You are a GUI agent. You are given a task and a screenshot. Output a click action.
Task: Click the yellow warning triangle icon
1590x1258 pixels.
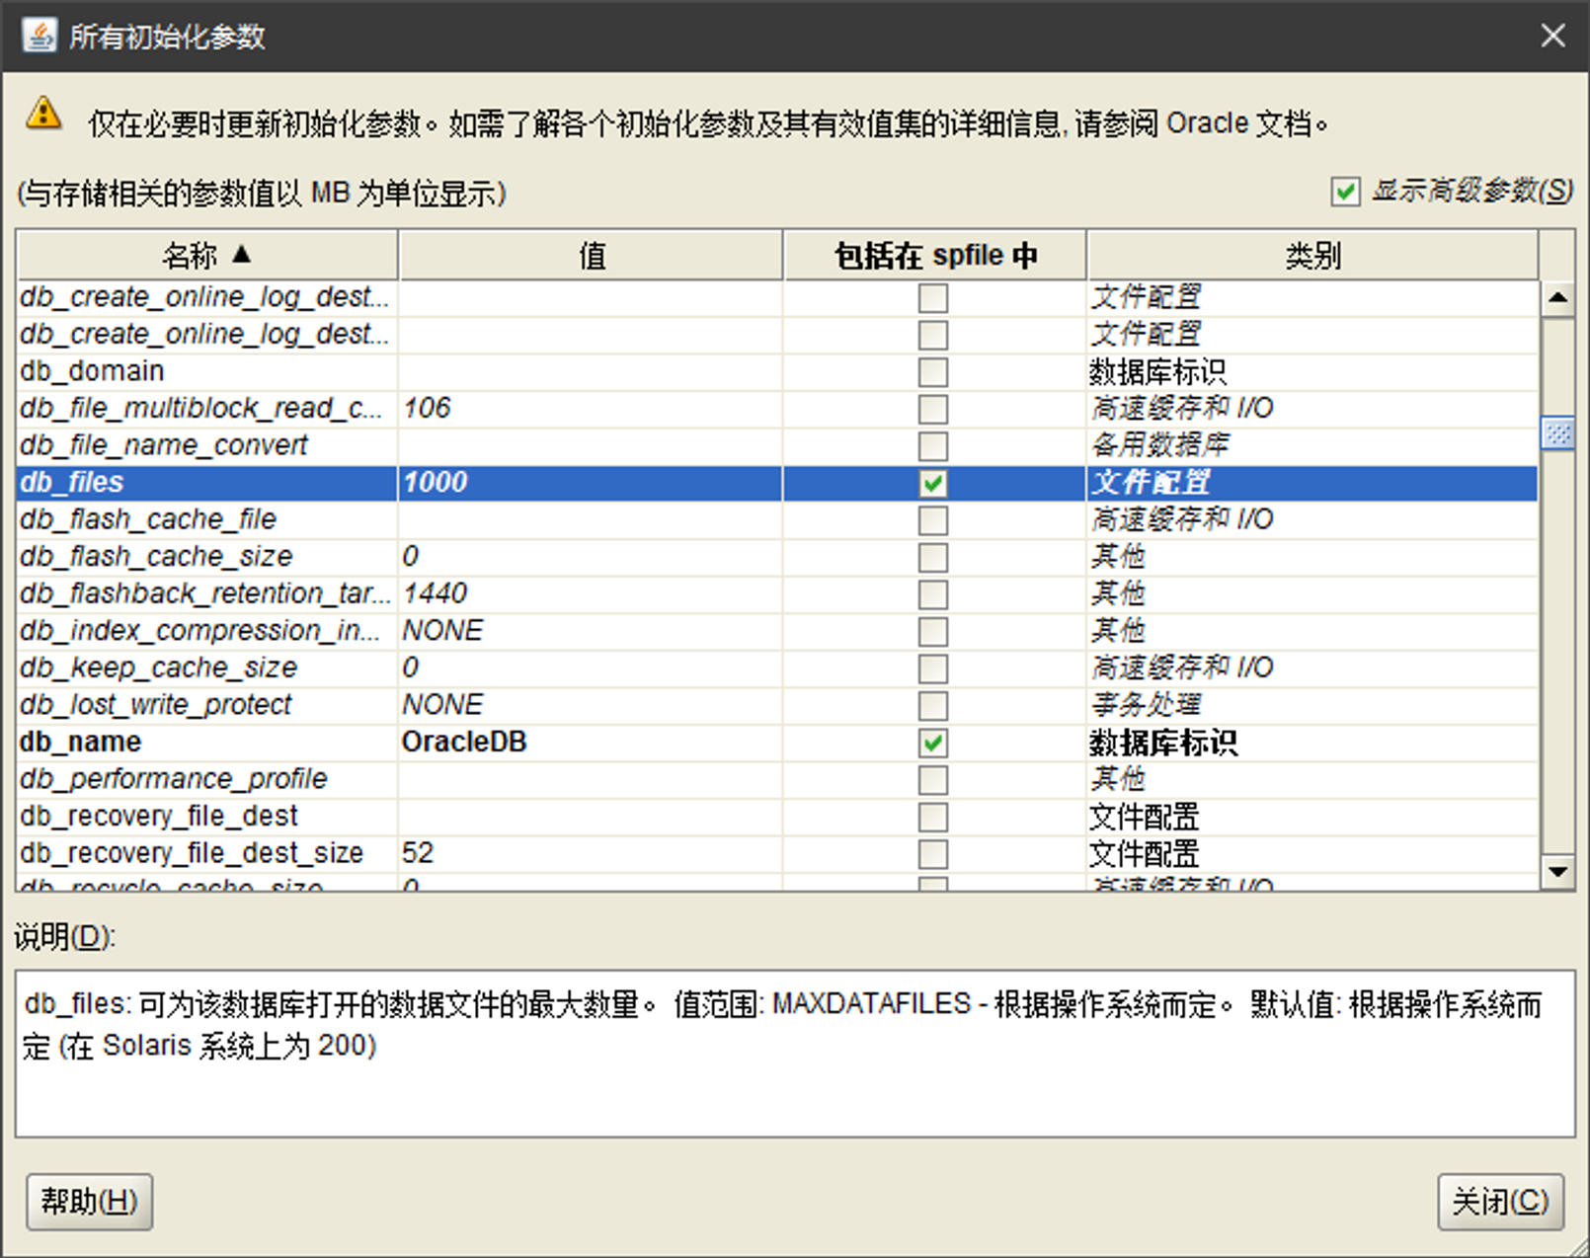coord(43,115)
